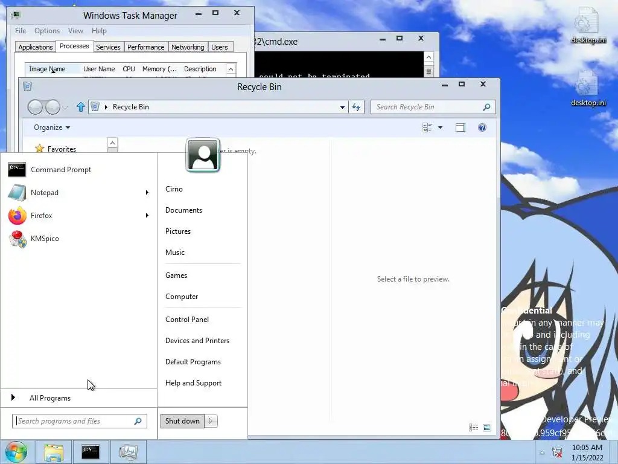
Task: Click the Start orb button
Action: (16, 452)
